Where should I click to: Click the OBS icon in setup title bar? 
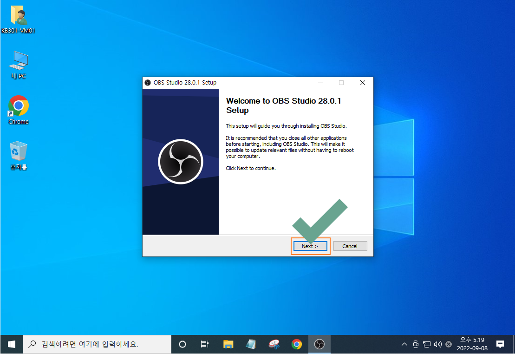[x=148, y=83]
